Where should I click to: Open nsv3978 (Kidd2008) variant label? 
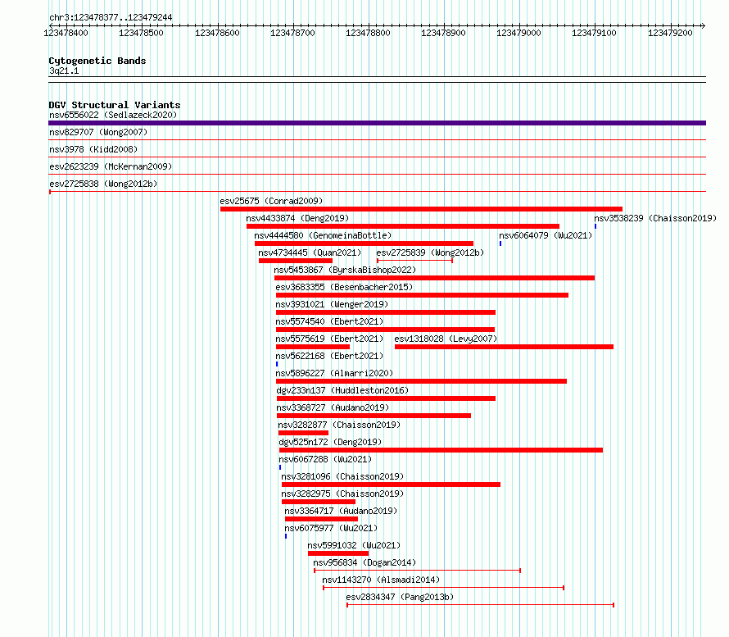pos(93,149)
